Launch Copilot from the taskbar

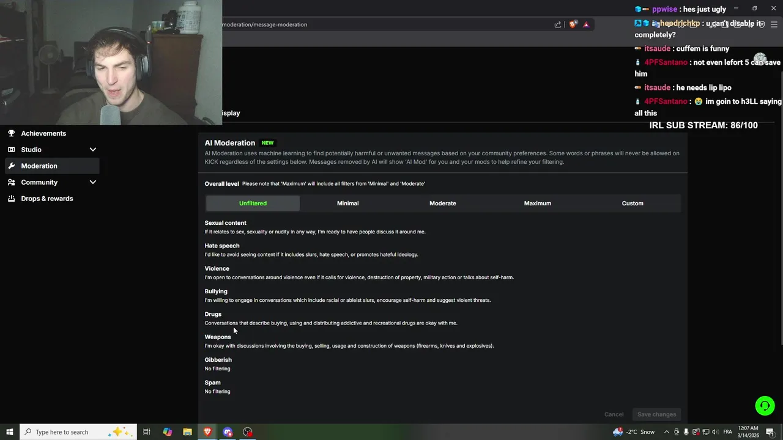click(x=167, y=432)
